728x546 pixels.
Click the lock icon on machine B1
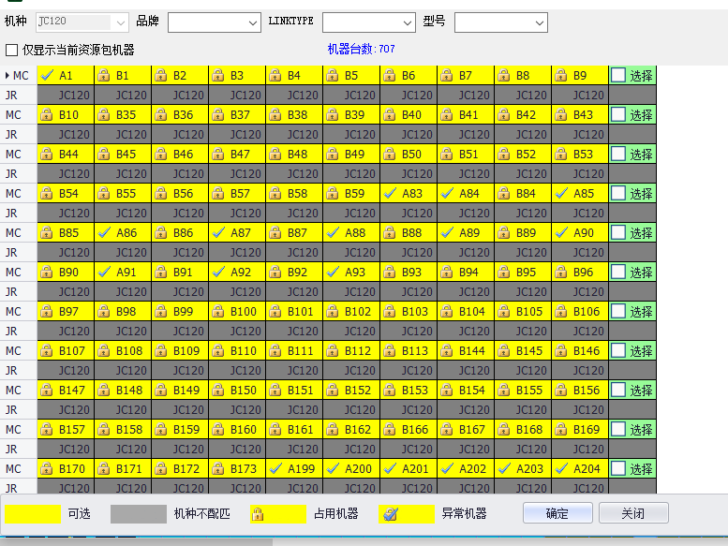(x=103, y=76)
